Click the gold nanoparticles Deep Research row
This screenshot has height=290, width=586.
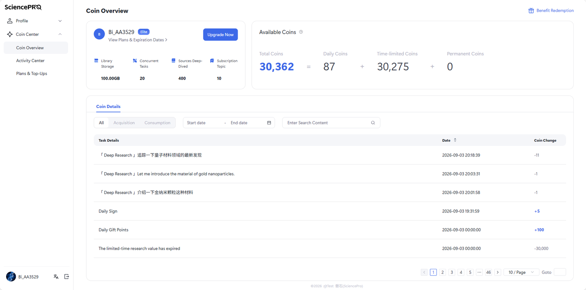[x=330, y=174]
